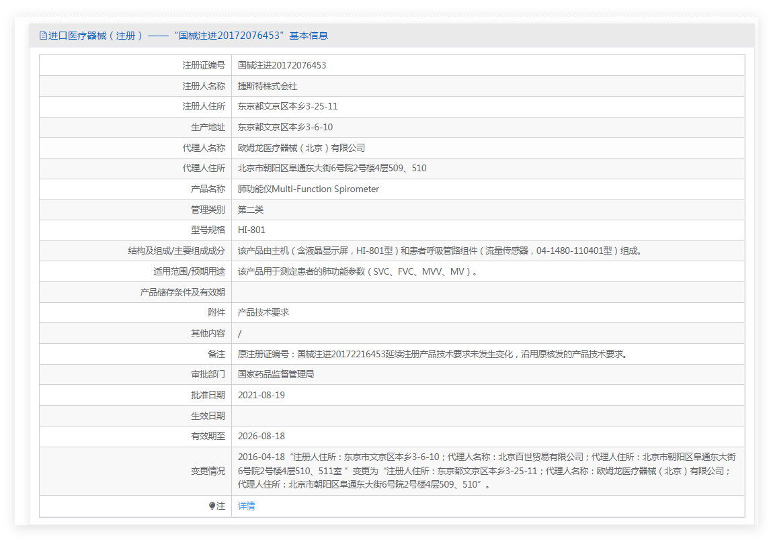The width and height of the screenshot is (773, 540).
Task: Click agent name 欧姆龙医疗器械（北京）有限公司
Action: [301, 148]
